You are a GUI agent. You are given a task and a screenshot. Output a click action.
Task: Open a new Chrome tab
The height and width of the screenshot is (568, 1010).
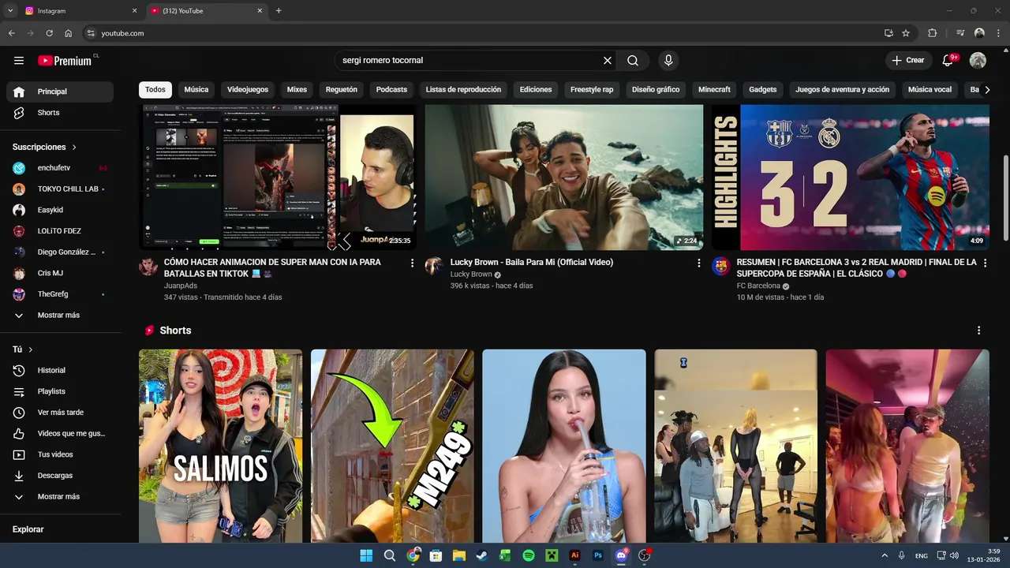coord(279,11)
